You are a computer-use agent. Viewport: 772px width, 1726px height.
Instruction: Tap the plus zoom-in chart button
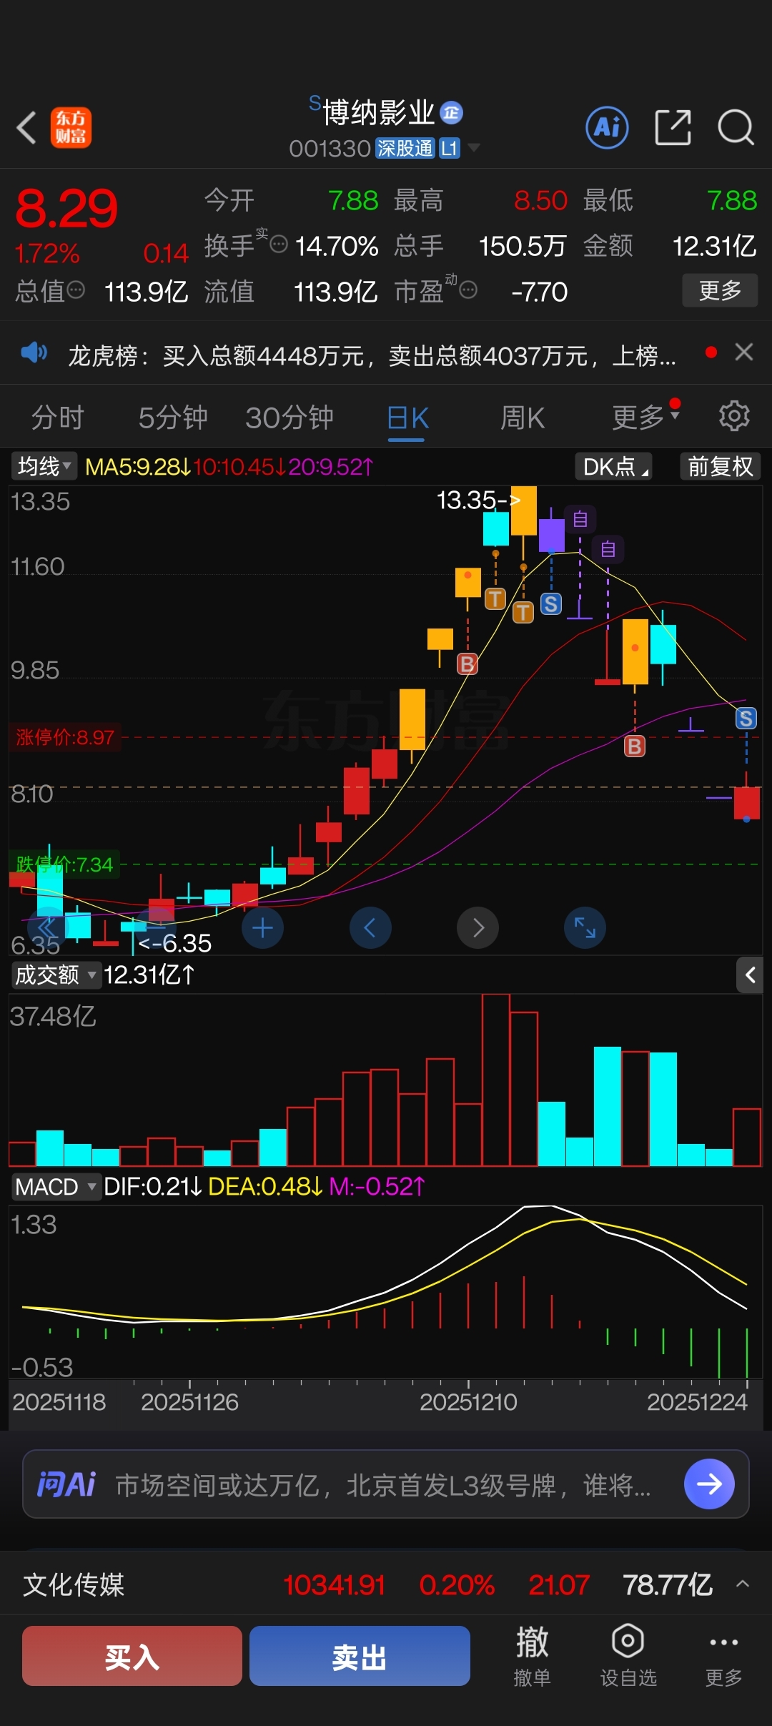pos(262,928)
